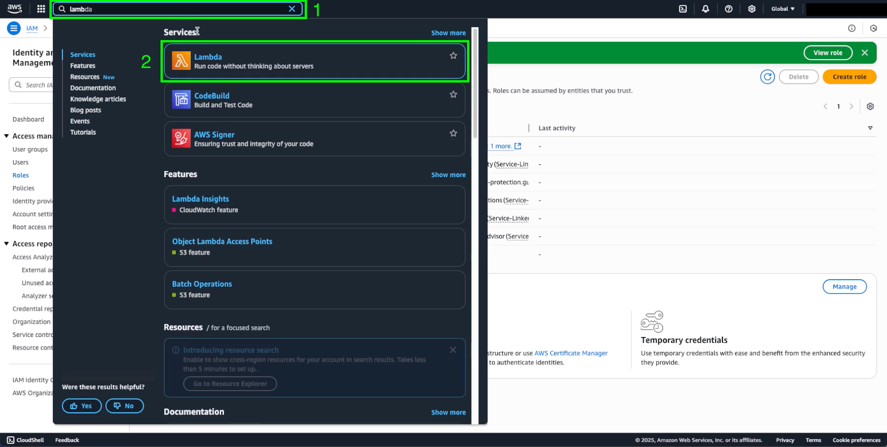The height and width of the screenshot is (447, 887).
Task: Open Roles in IAM sidebar
Action: coord(21,175)
